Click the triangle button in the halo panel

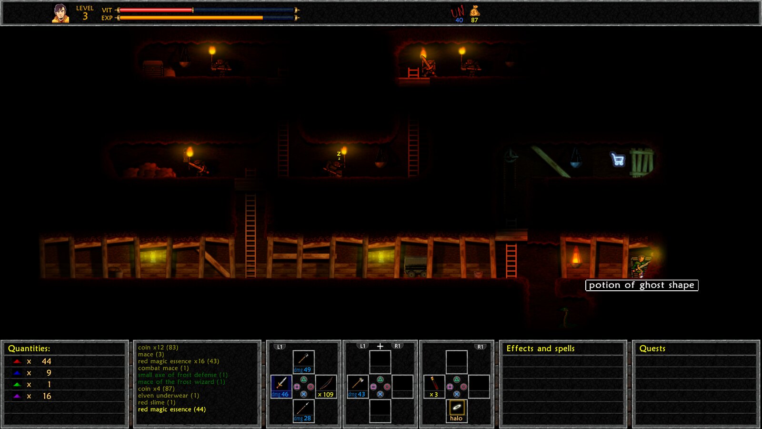pyautogui.click(x=457, y=380)
